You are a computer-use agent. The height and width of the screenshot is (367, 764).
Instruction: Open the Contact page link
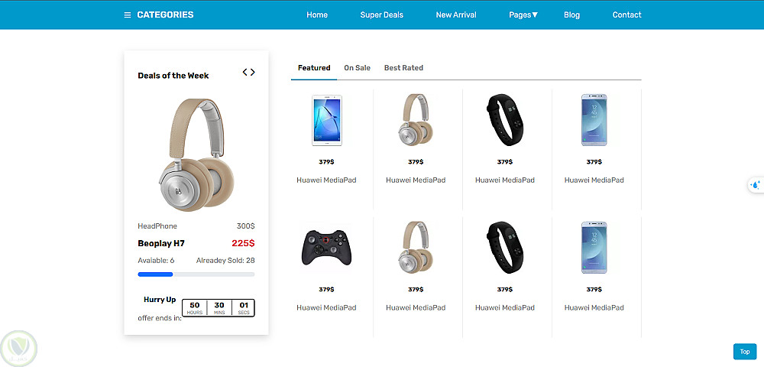click(626, 15)
